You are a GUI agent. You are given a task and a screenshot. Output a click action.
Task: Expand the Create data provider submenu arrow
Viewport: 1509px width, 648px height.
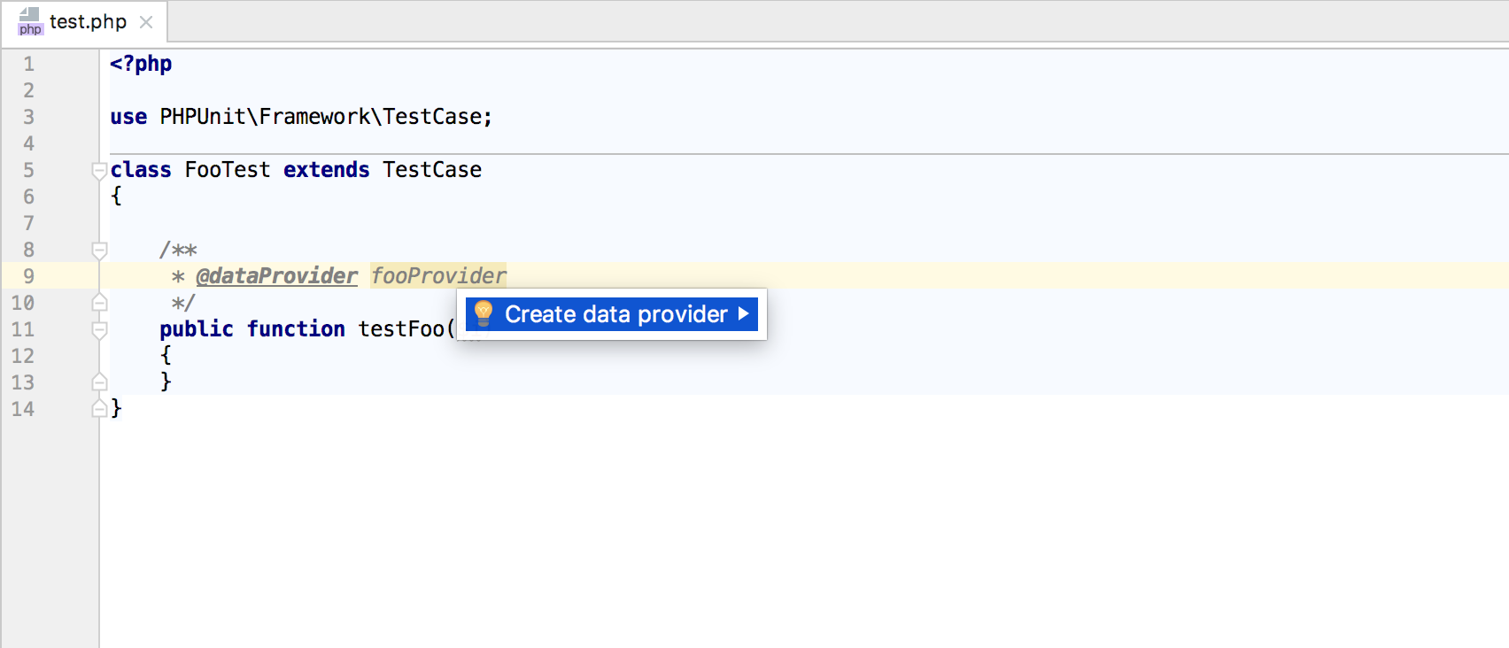(744, 313)
